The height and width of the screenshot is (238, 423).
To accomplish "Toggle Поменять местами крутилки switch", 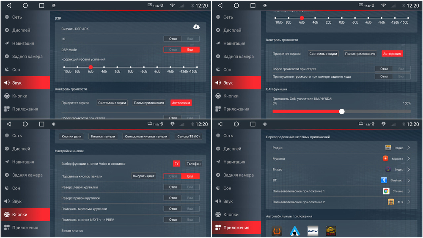I will [181, 209].
